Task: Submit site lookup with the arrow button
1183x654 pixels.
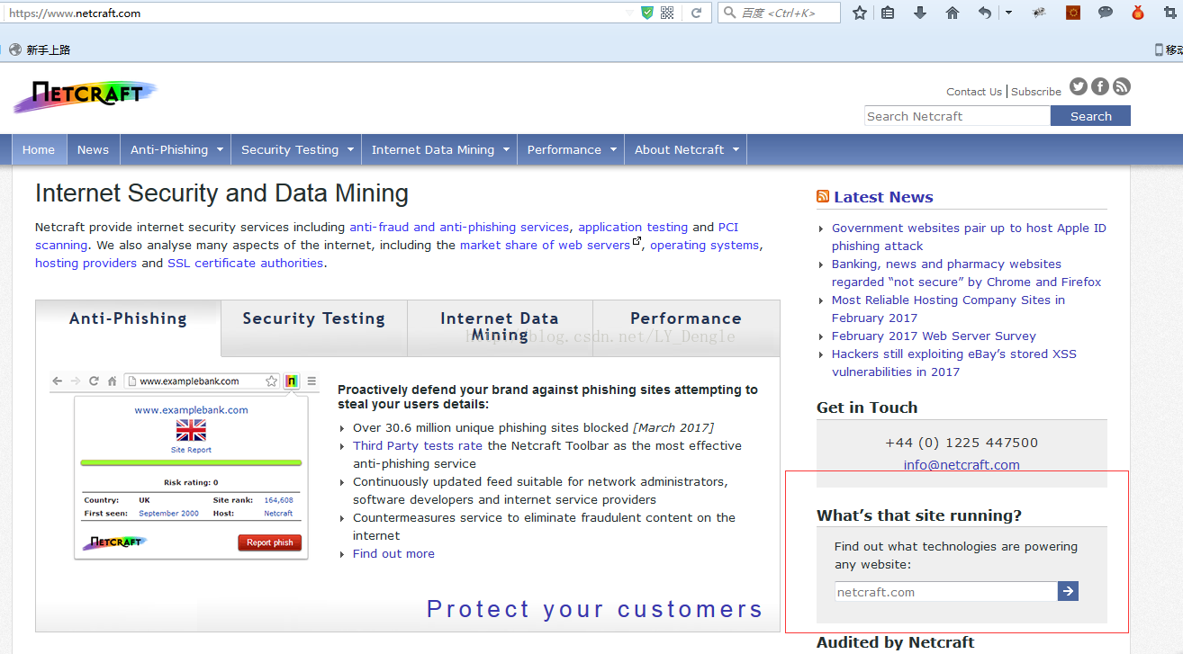Action: [x=1068, y=591]
